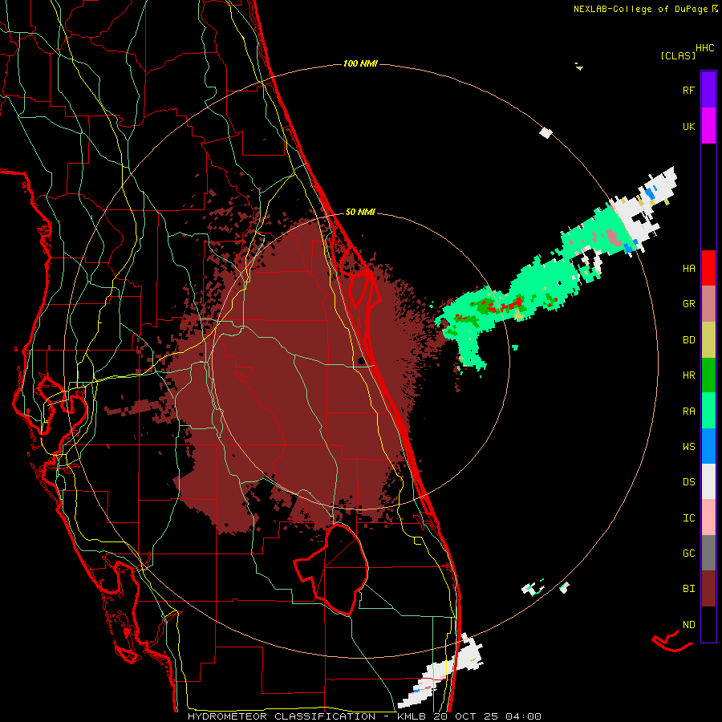Click the 'NEXLAB-College of DuPage' title text
Viewport: 722px width, 722px height.
tap(642, 9)
